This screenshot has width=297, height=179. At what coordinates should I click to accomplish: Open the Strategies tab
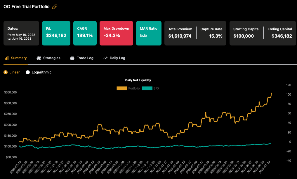tap(52, 58)
